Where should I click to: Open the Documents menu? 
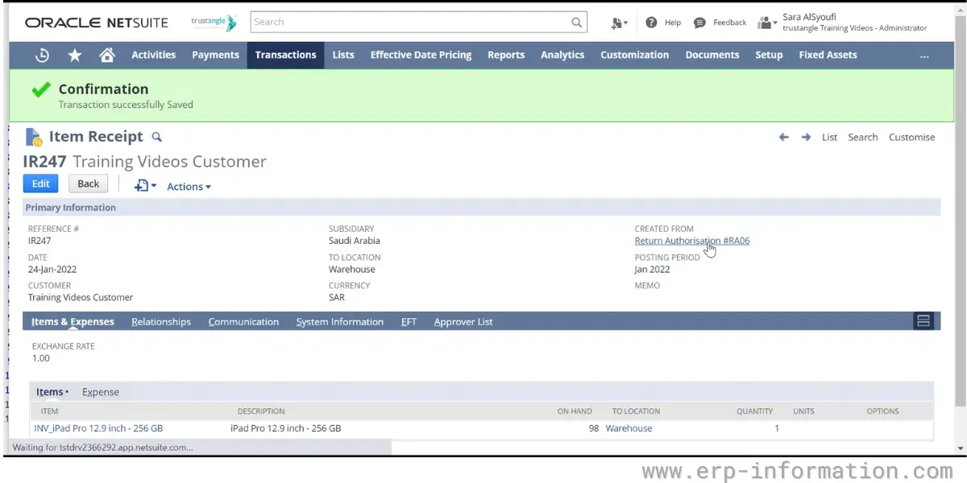pyautogui.click(x=712, y=55)
